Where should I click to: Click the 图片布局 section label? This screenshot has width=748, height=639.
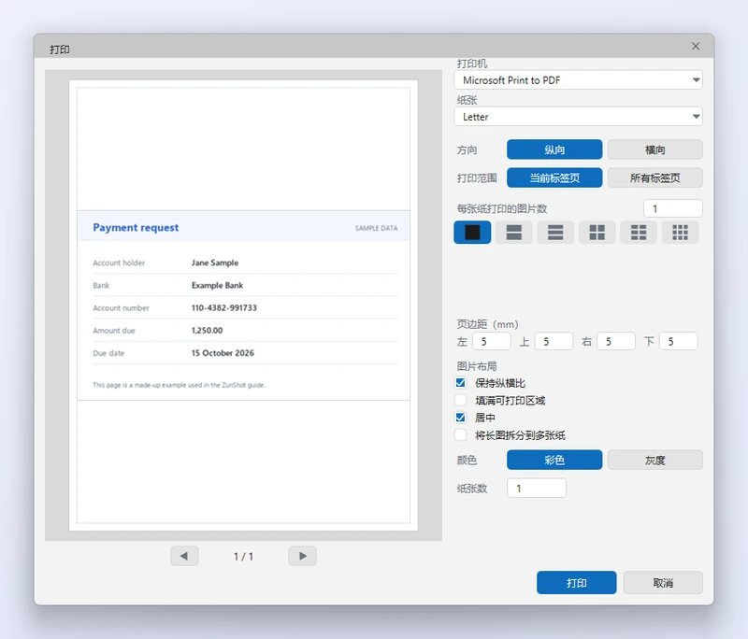[477, 366]
